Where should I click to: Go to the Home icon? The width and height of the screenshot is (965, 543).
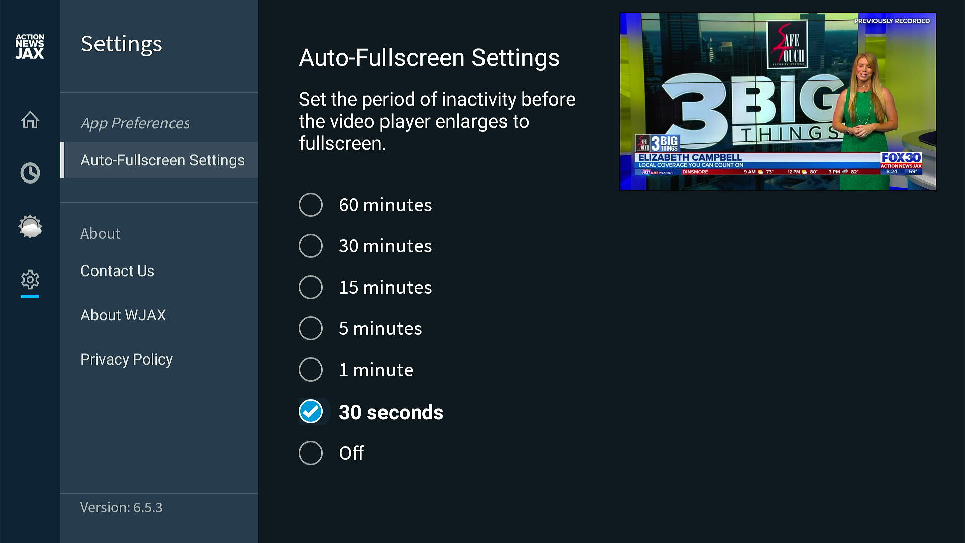[30, 120]
